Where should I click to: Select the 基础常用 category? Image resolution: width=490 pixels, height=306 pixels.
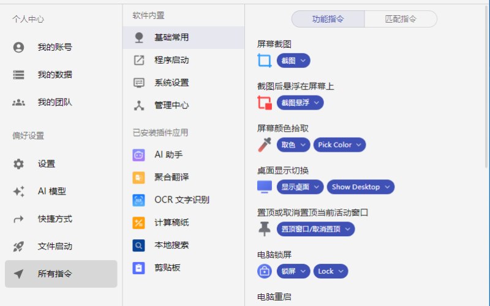(184, 37)
